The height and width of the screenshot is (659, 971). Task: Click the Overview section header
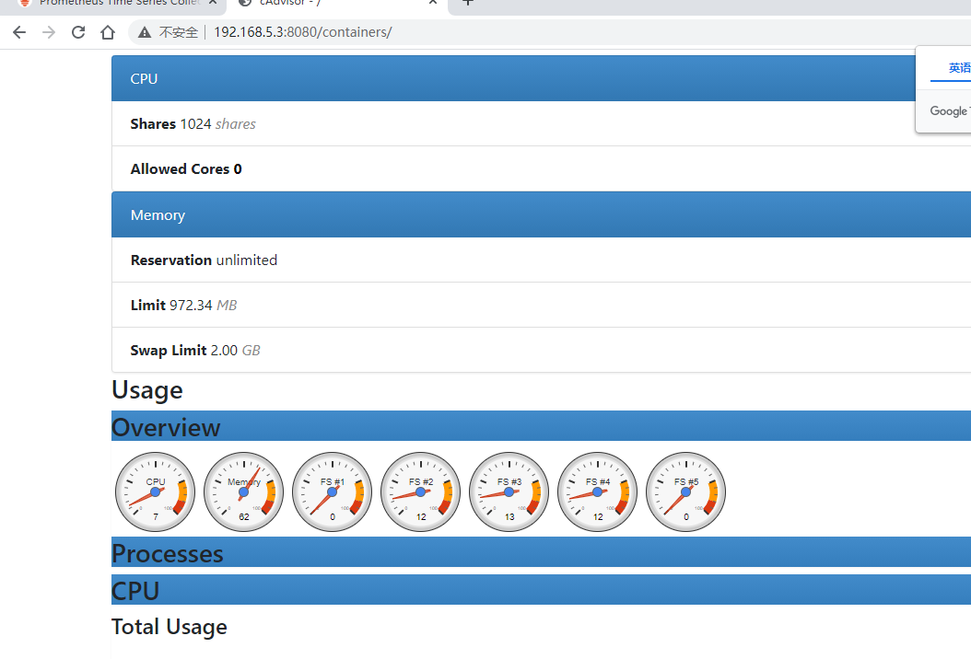[x=166, y=427]
